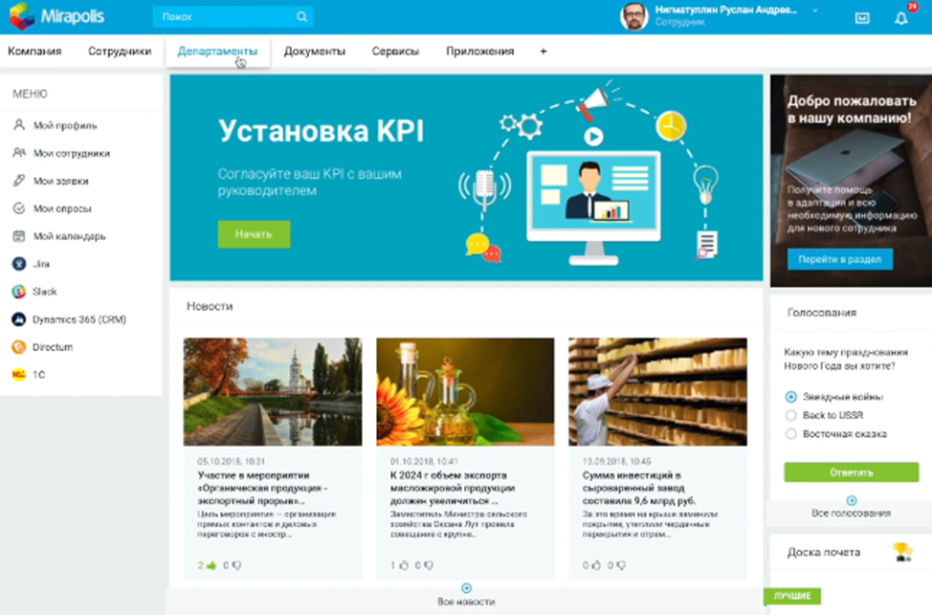Open news title К 2024 г объем экспорта
This screenshot has height=615, width=932.
453,488
